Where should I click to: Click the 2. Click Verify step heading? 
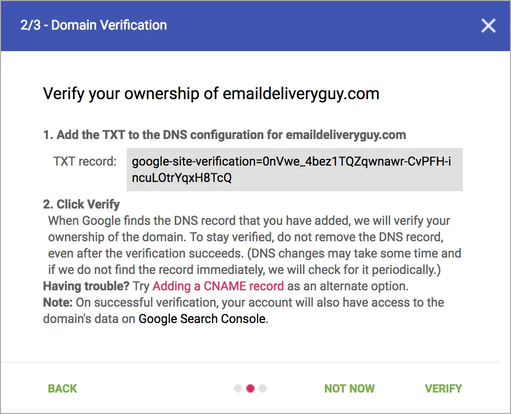pos(81,204)
